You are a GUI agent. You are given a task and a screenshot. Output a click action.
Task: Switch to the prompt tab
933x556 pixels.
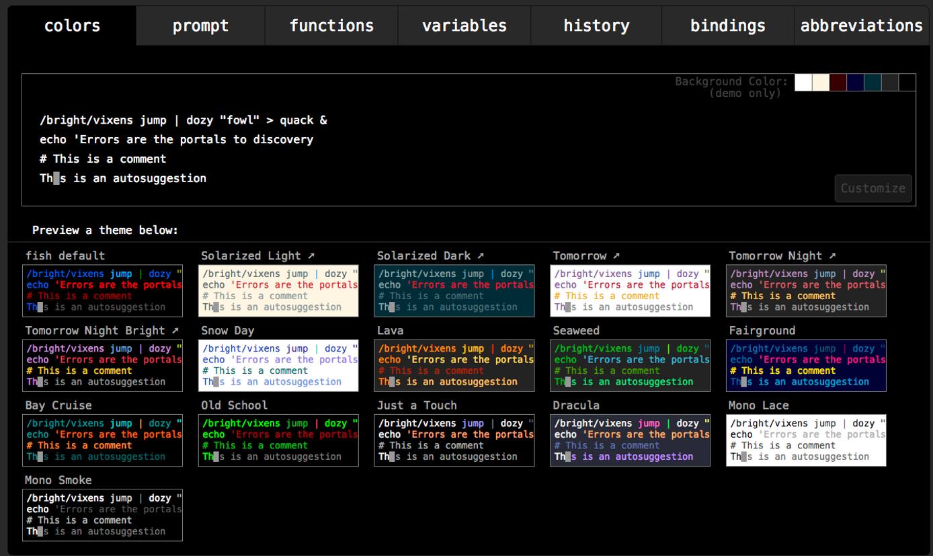pyautogui.click(x=200, y=26)
